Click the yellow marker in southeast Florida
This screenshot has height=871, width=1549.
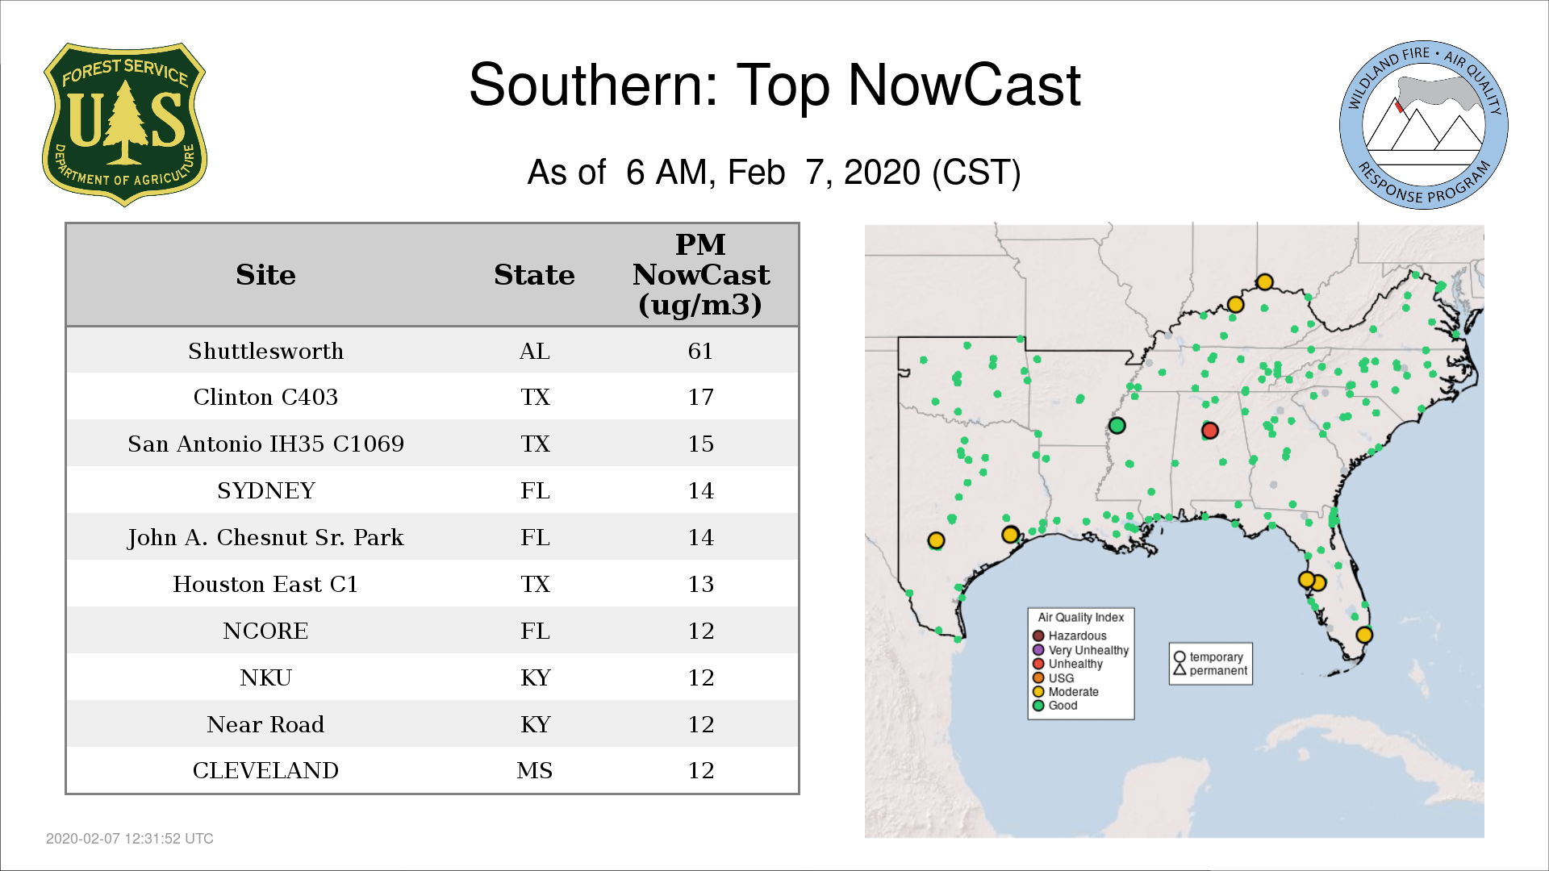tap(1363, 635)
